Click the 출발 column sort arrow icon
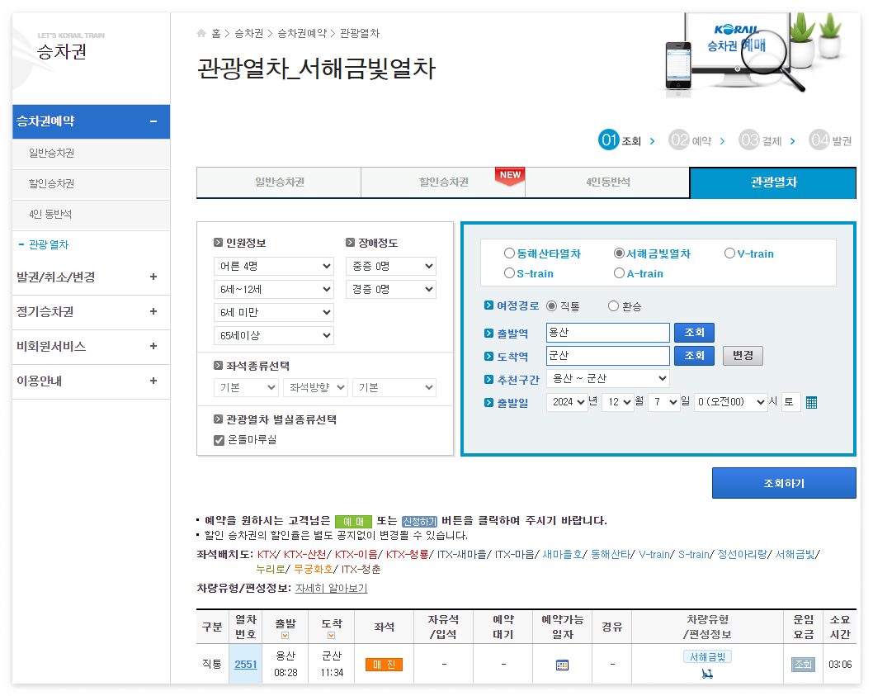The height and width of the screenshot is (696, 873). pos(285,635)
